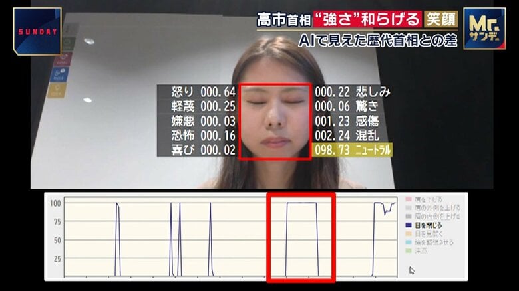Image resolution: width=519 pixels, height=291 pixels.
Task: Click the 怒り 000.64 emotion readout
Action: tap(196, 92)
